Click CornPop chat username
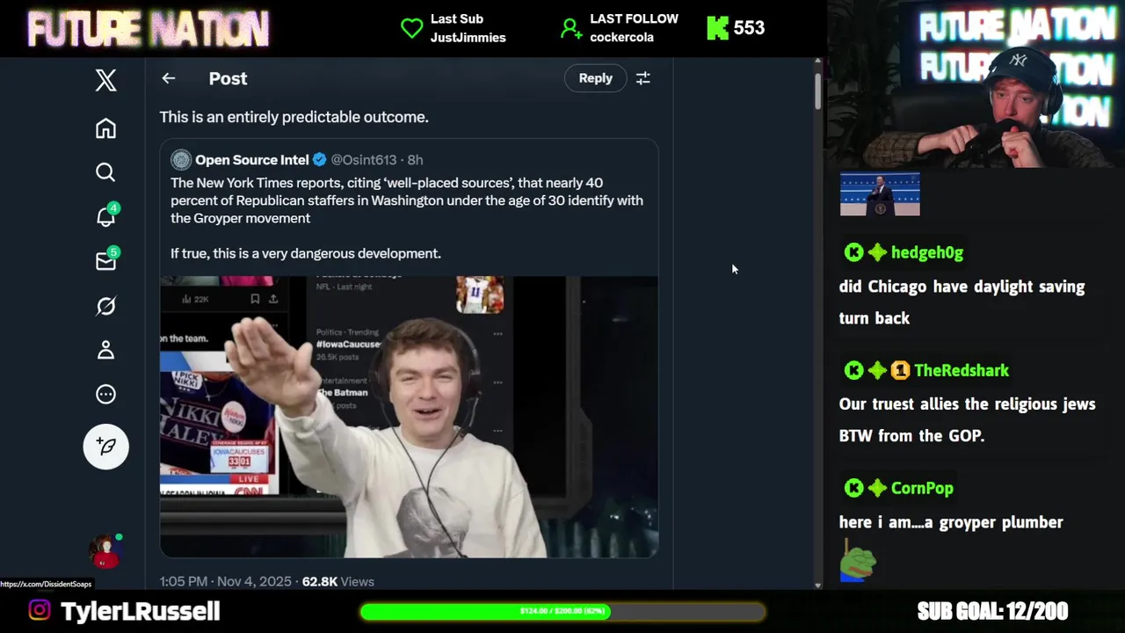Screen dimensions: 1125x633 (x=922, y=488)
